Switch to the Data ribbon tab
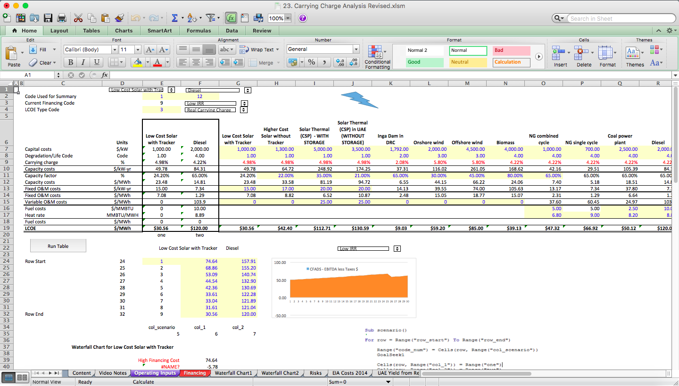The height and width of the screenshot is (386, 679). click(232, 31)
